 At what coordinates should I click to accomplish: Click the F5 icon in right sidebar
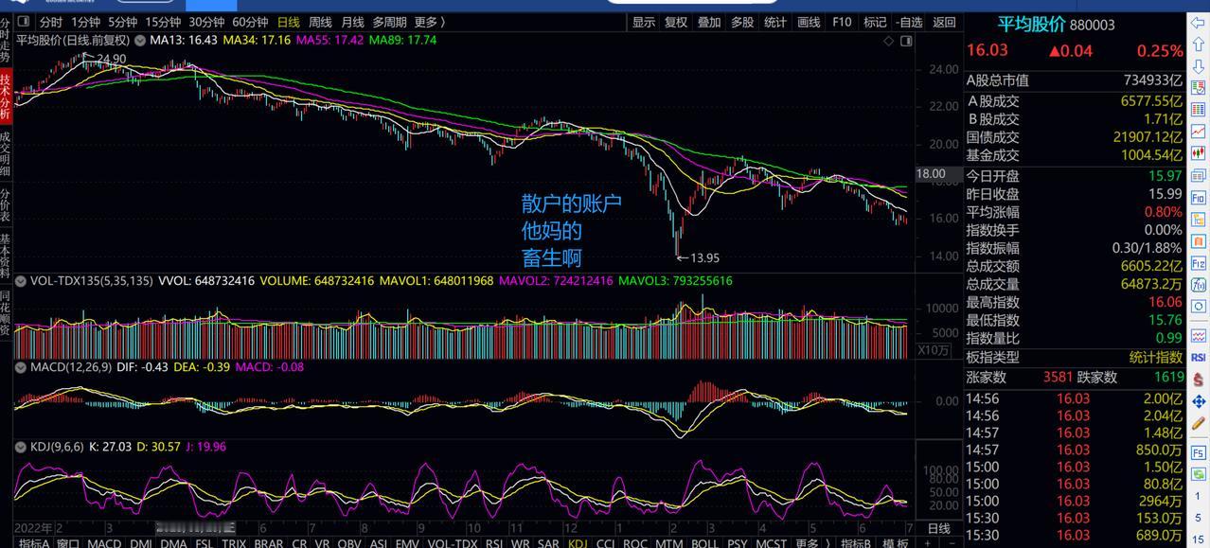point(1198,452)
